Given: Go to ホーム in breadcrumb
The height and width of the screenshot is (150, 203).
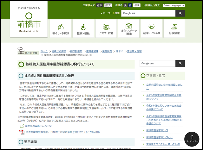Looking at the screenshot, I should coord(44,51).
